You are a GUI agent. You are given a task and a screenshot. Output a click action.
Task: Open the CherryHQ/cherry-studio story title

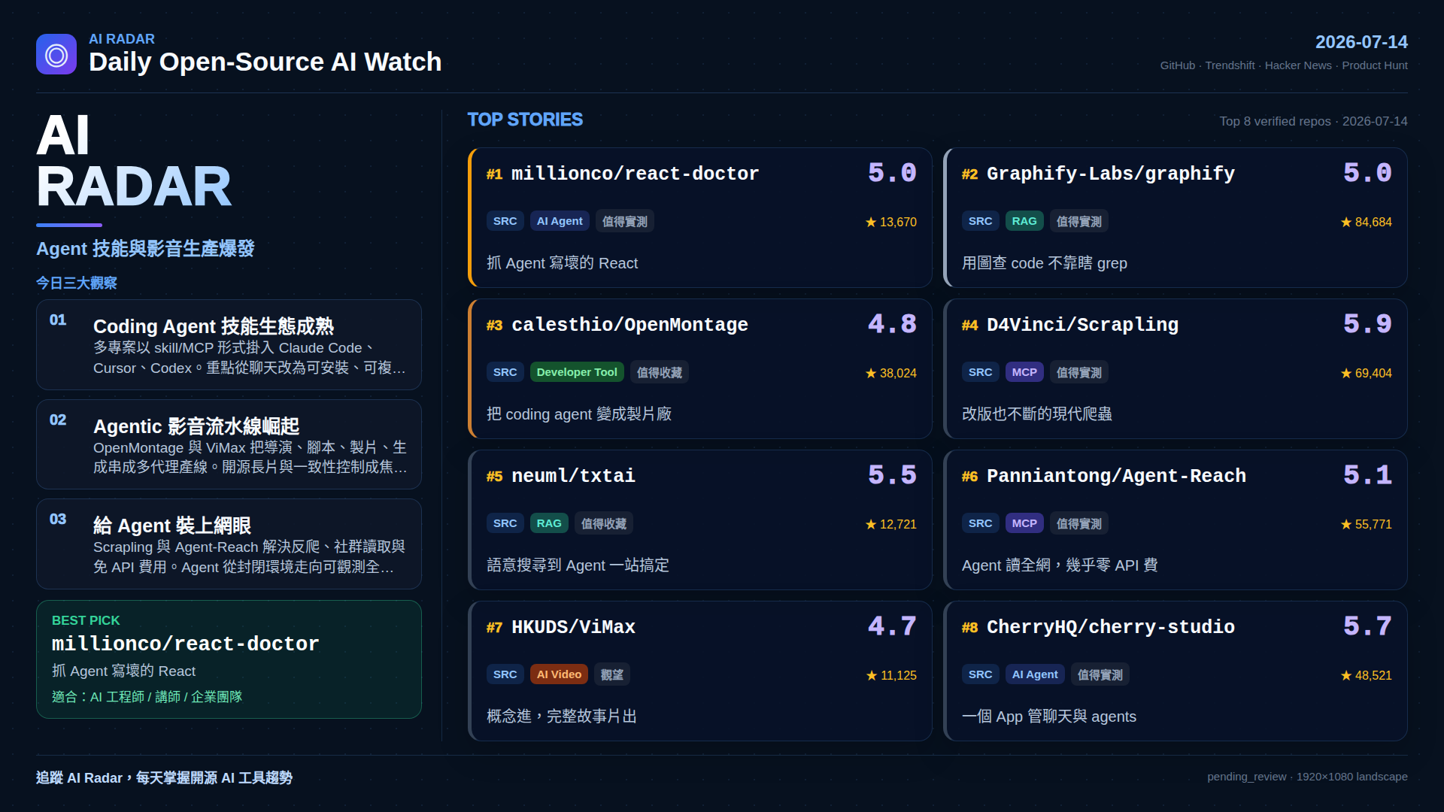click(1110, 627)
